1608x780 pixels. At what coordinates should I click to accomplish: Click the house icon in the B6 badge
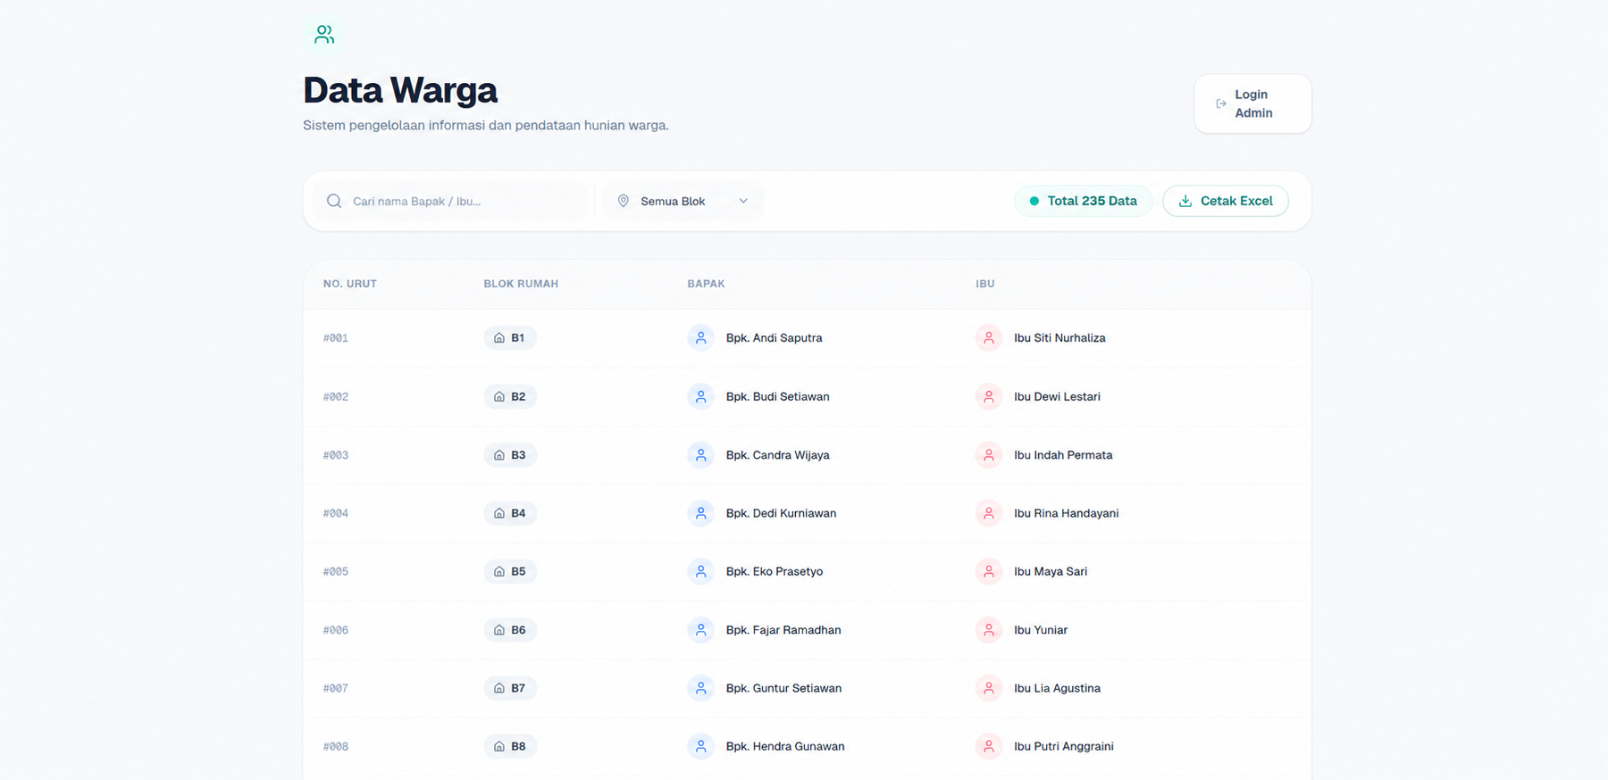(499, 630)
